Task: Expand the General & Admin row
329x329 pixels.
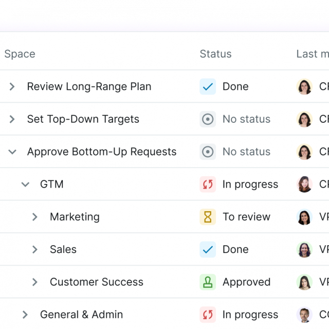Action: [25, 315]
